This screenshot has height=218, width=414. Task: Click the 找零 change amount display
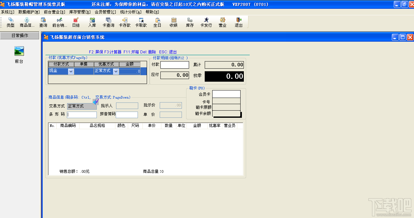pyautogui.click(x=224, y=76)
